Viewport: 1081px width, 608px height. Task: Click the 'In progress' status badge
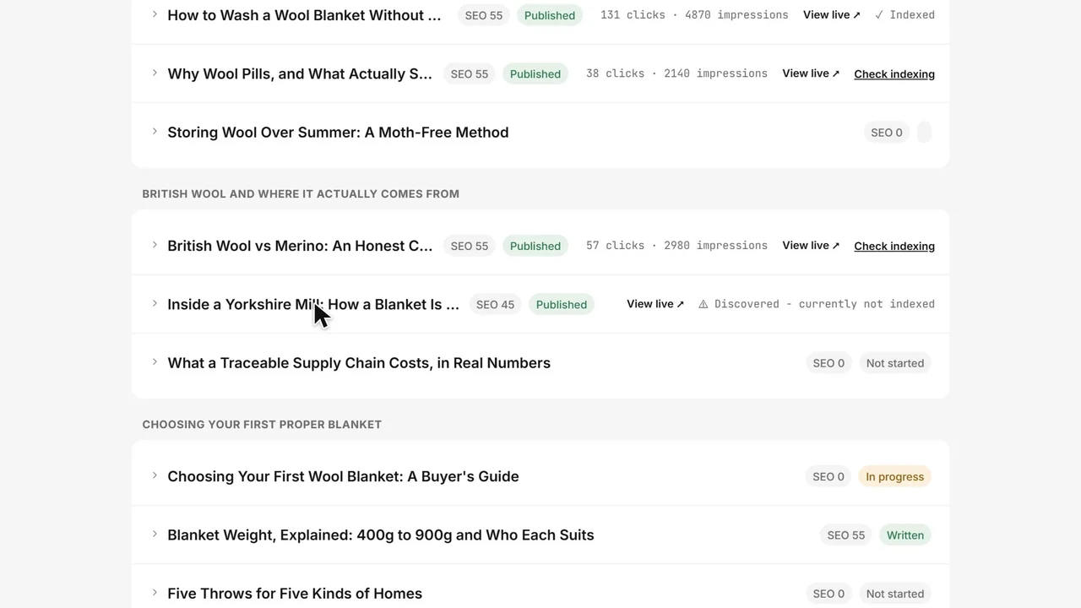click(x=894, y=476)
